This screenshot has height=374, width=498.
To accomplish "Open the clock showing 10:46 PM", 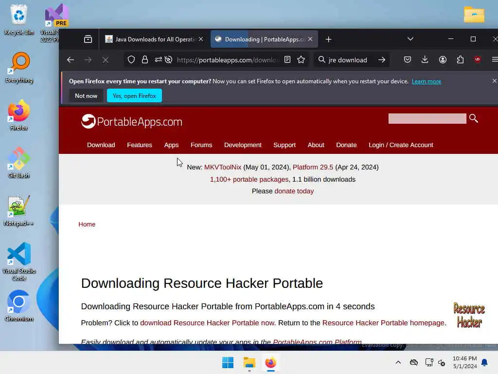I will (464, 362).
